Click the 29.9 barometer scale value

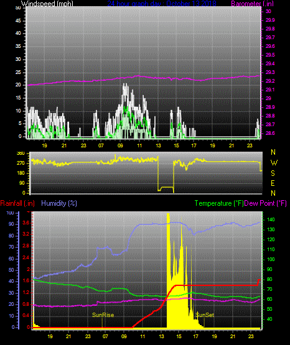point(270,20)
